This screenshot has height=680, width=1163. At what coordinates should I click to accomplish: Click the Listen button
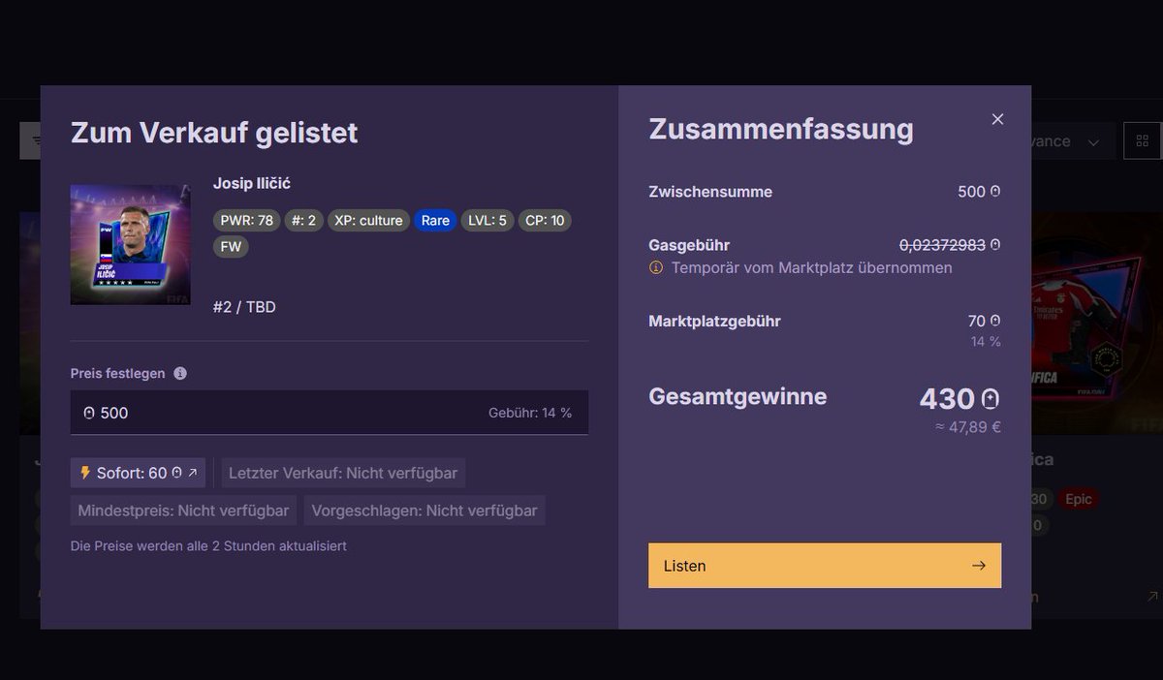coord(825,566)
